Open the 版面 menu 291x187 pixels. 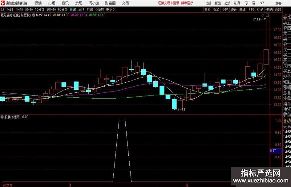point(217,3)
